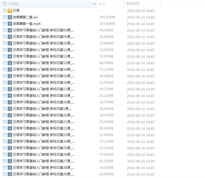Viewport: 205px width, 178px height.
Task: Click the video icon of 新标日第25课
Action: coord(10,148)
